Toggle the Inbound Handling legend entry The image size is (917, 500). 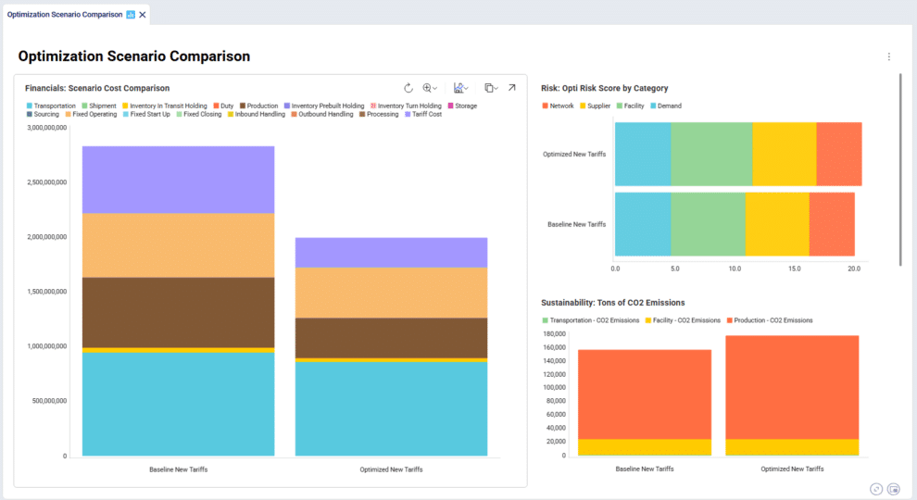pyautogui.click(x=257, y=114)
